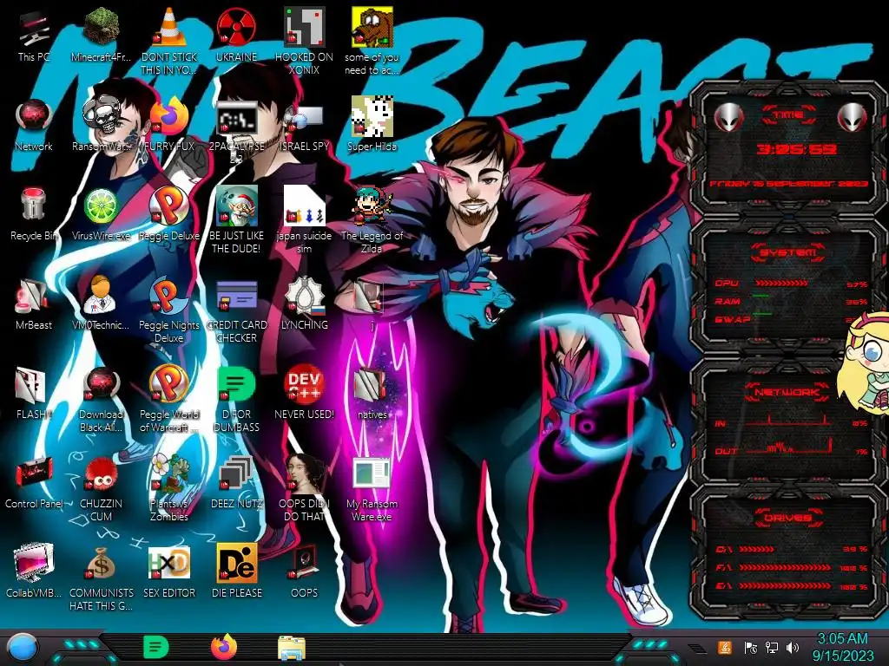Click the SYSTEM widget header
The image size is (889, 666).
point(787,252)
